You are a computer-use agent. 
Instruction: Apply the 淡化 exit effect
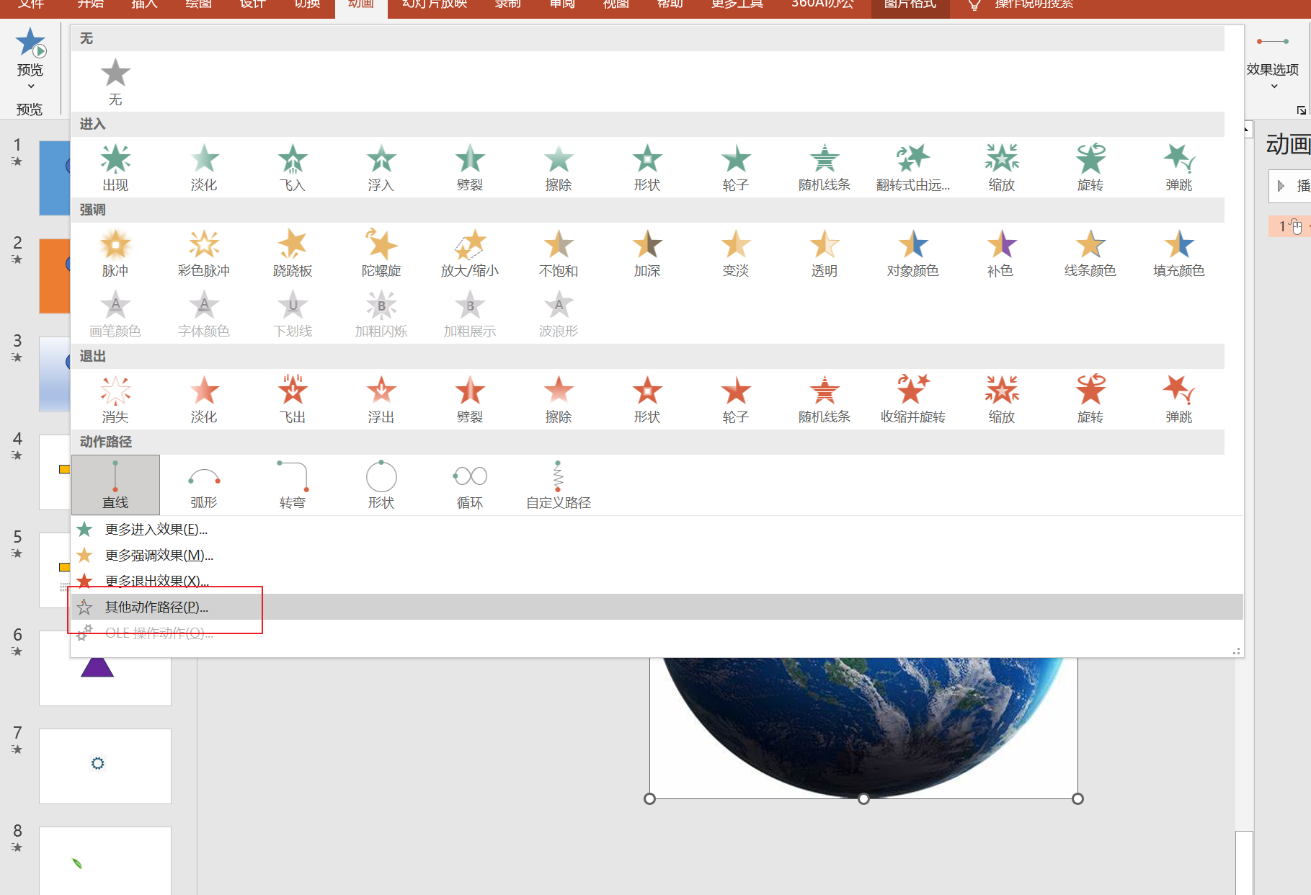click(x=204, y=399)
